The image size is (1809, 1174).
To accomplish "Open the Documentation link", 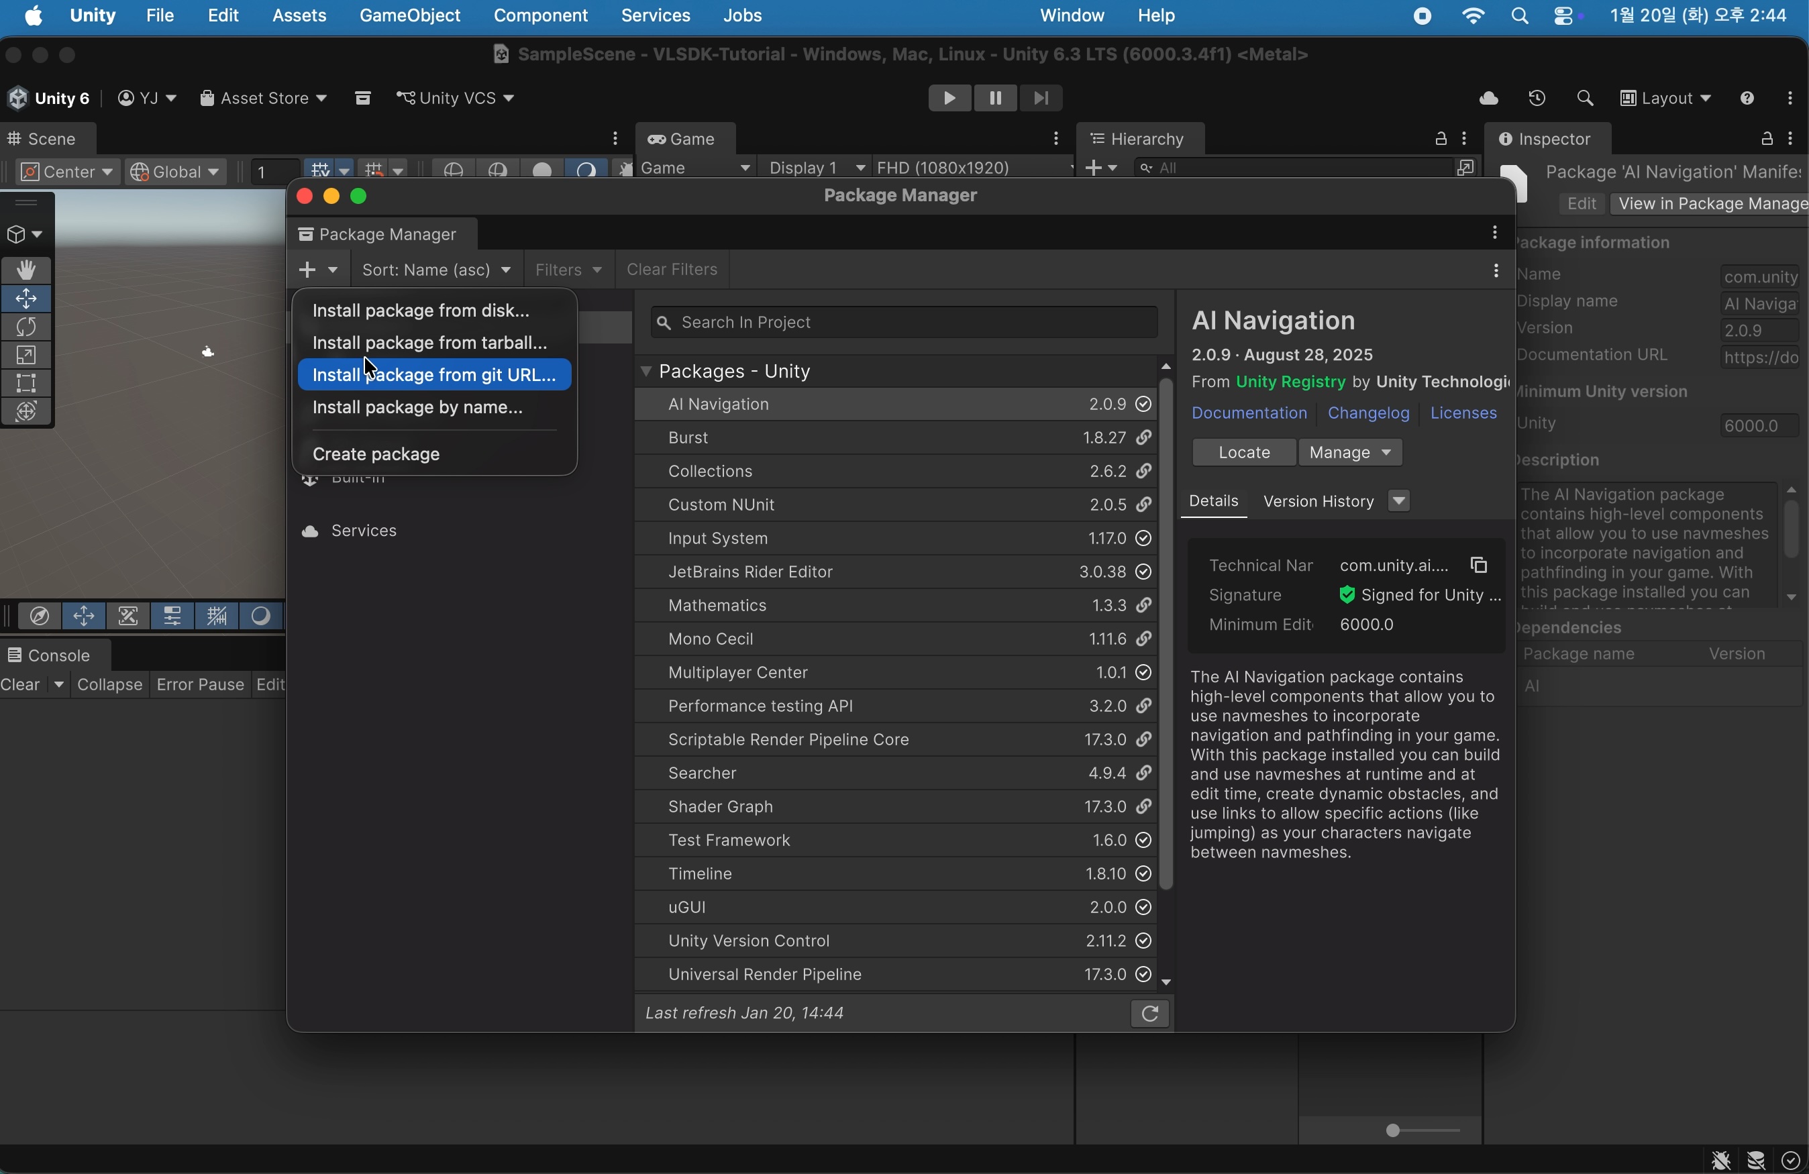I will pyautogui.click(x=1249, y=413).
